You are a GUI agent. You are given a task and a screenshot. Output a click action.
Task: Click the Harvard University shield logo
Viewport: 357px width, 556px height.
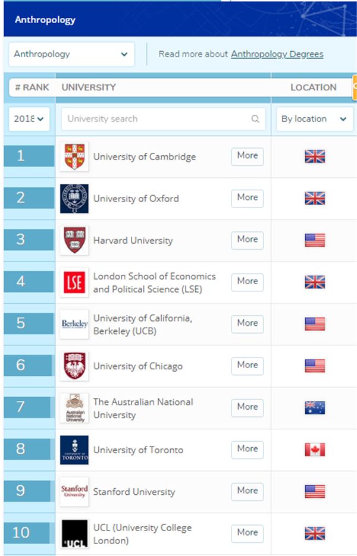pos(74,240)
